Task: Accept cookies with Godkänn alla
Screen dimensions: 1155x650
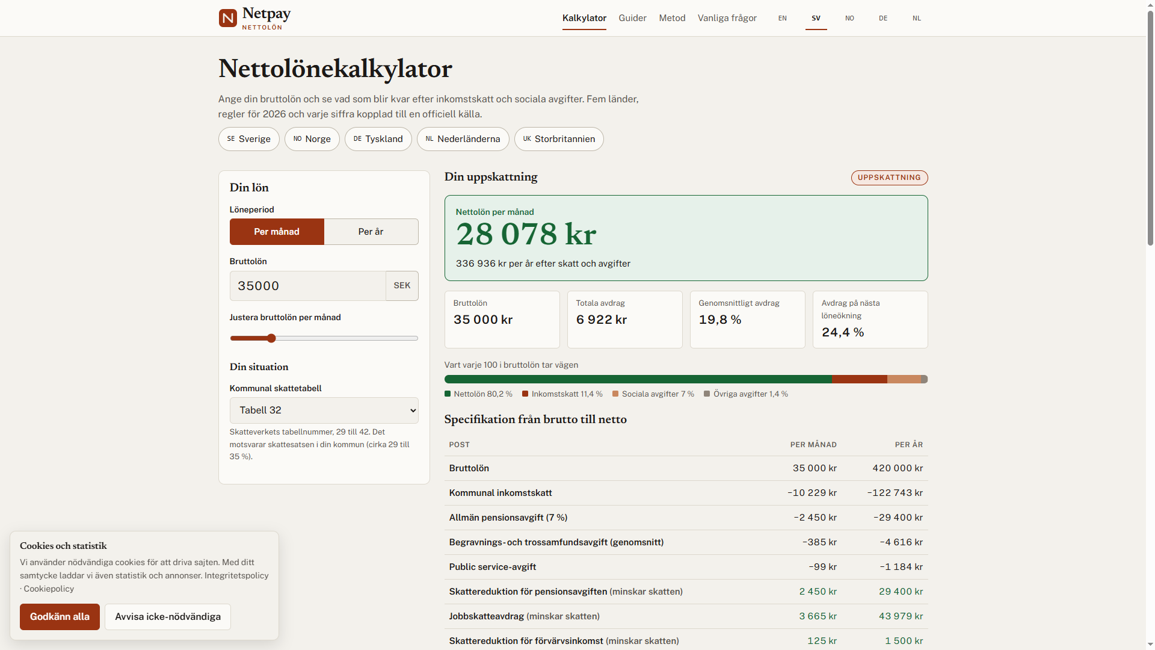Action: tap(60, 617)
